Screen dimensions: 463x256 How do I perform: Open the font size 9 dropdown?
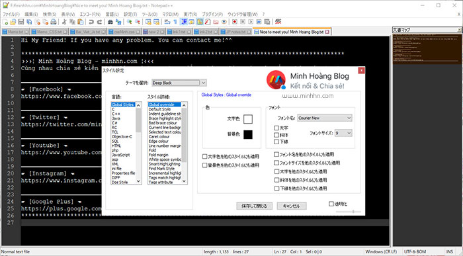pos(343,133)
